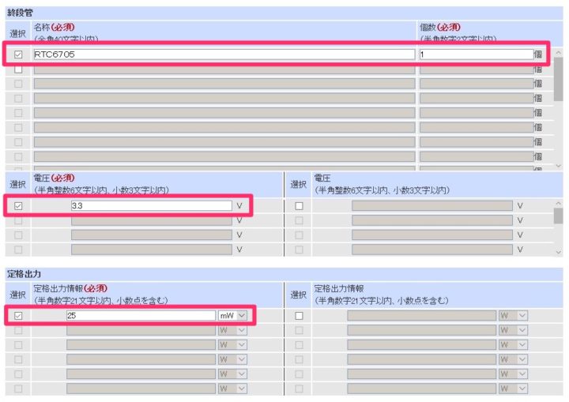Uncheck the RTC6705 row selection checkbox

(18, 54)
